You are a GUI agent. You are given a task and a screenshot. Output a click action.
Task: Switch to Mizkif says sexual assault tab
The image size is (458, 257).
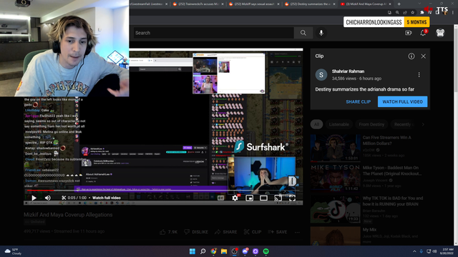point(254,4)
